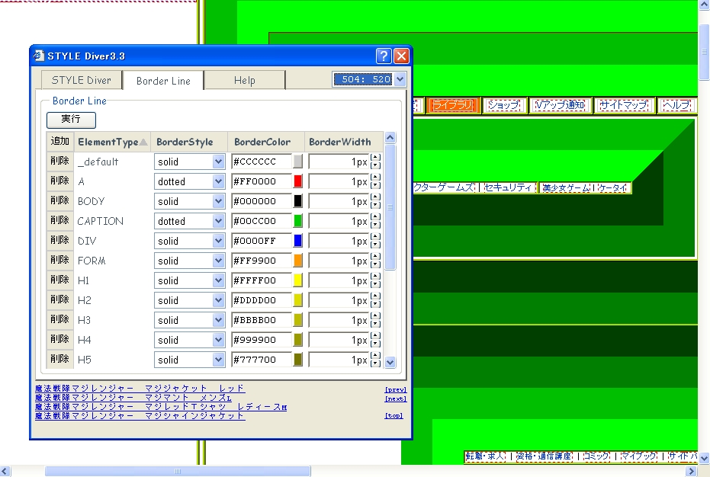Click the 追加 add header button

(x=59, y=141)
